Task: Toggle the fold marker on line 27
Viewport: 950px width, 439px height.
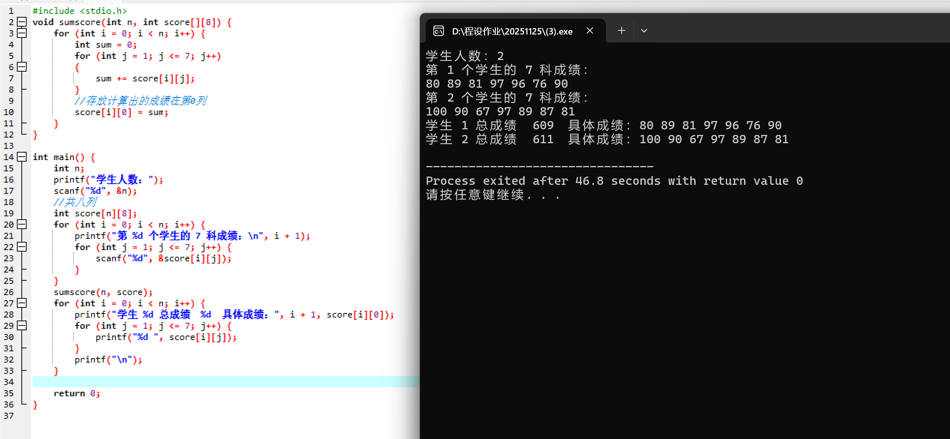Action: [22, 303]
